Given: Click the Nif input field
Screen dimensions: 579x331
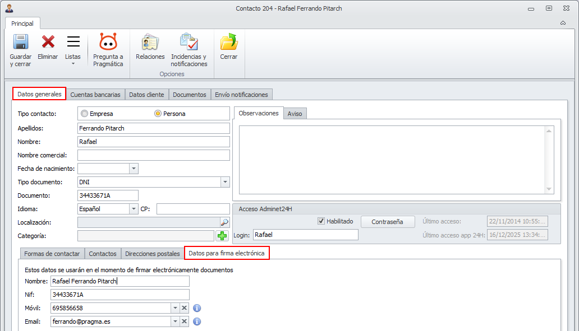Looking at the screenshot, I should point(120,295).
